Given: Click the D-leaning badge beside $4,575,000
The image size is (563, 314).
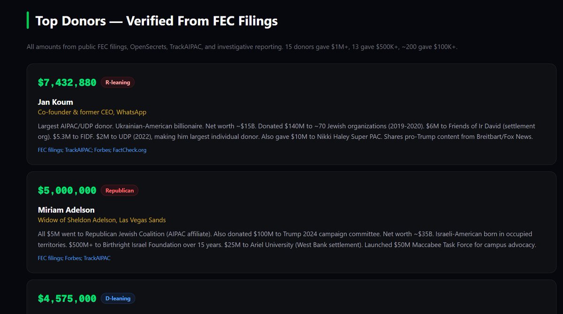Looking at the screenshot, I should (118, 299).
